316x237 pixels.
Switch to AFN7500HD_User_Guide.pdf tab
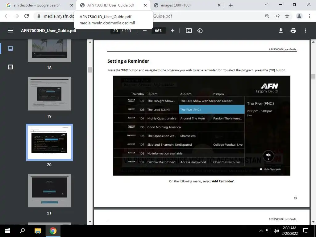111,5
